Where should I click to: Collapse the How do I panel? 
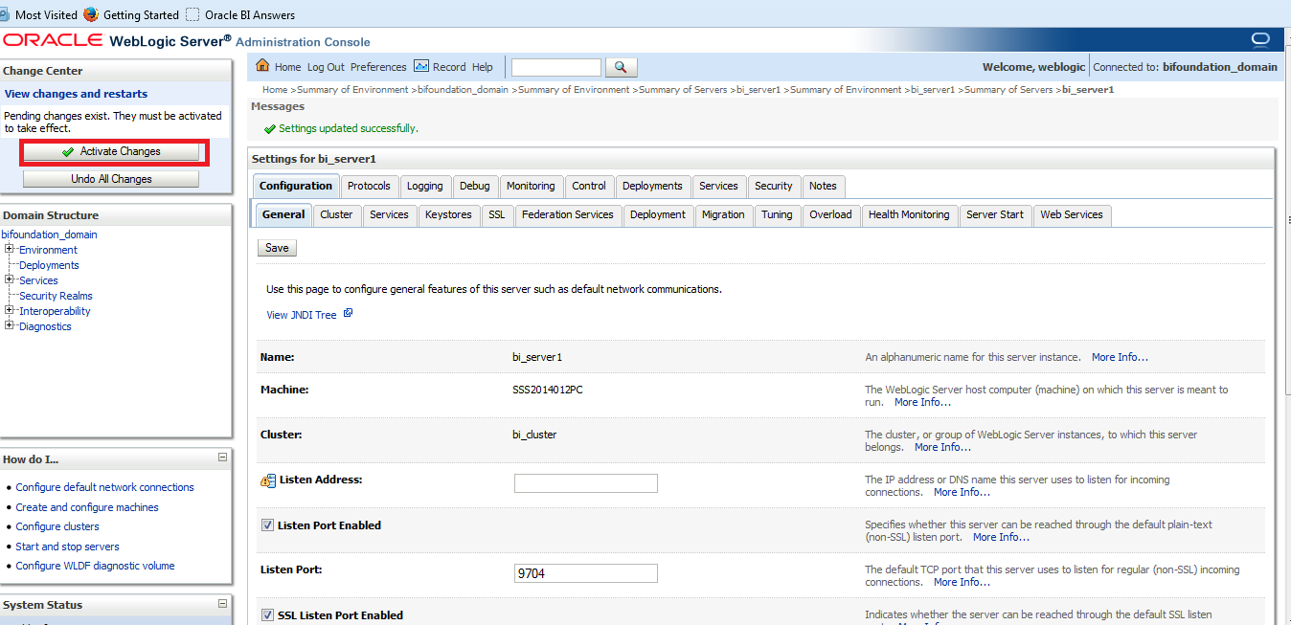(x=222, y=458)
